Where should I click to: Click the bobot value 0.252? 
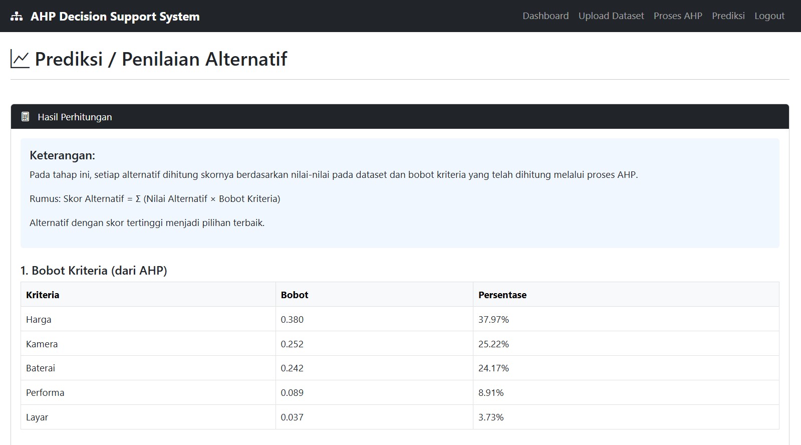(x=292, y=344)
